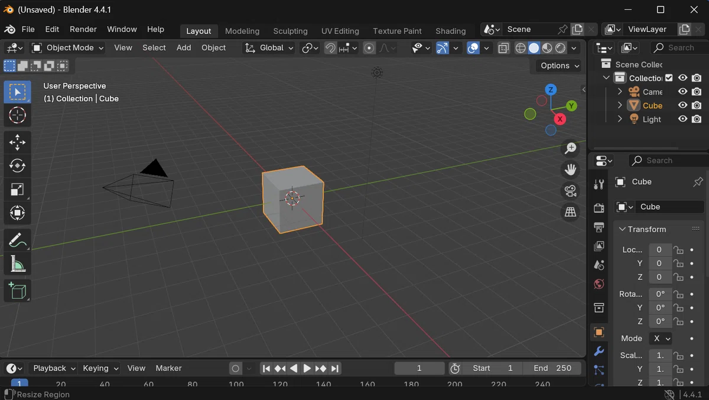Viewport: 709px width, 400px height.
Task: Toggle X-ray display mode
Action: pos(503,48)
